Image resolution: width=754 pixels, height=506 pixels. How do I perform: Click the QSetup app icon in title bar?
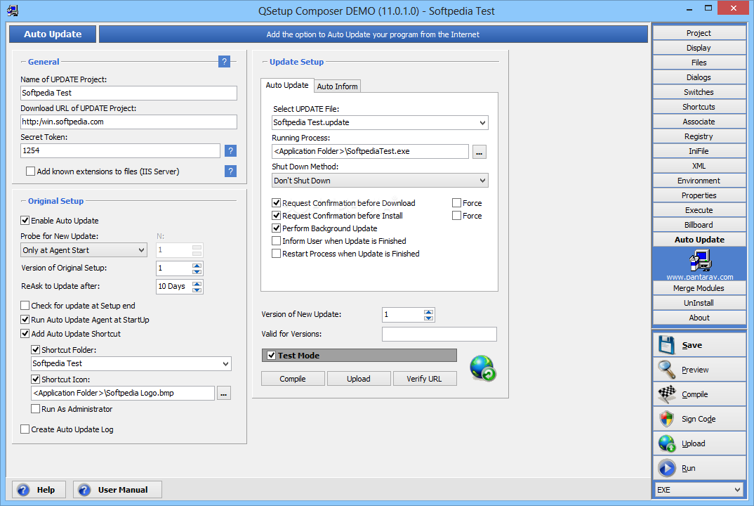click(x=13, y=11)
